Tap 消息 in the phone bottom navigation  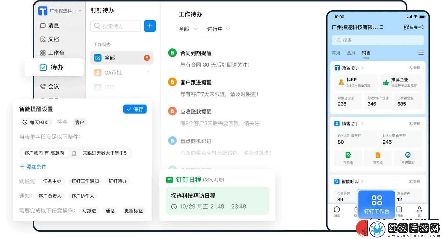[x=337, y=211]
